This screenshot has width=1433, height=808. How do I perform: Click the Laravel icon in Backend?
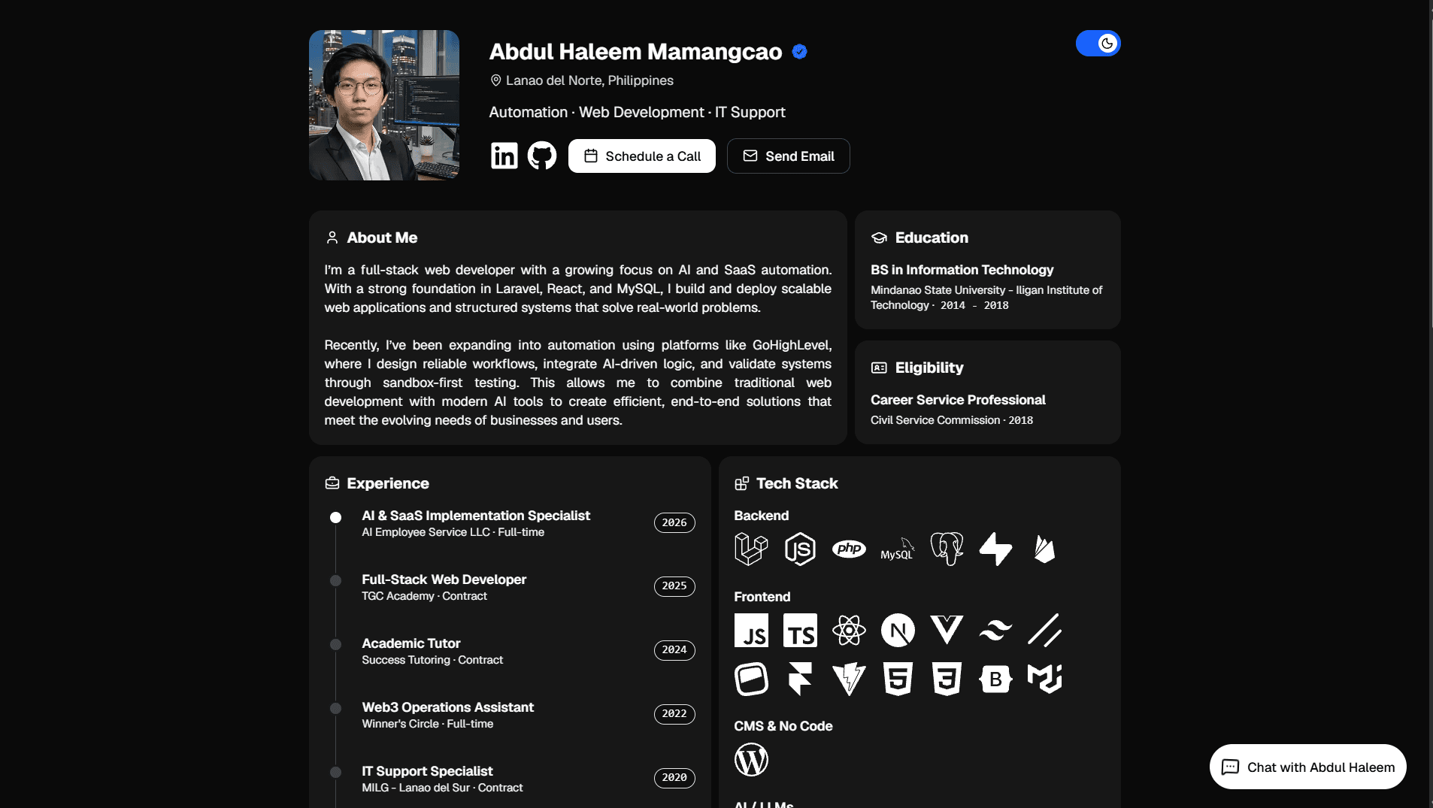[751, 549]
